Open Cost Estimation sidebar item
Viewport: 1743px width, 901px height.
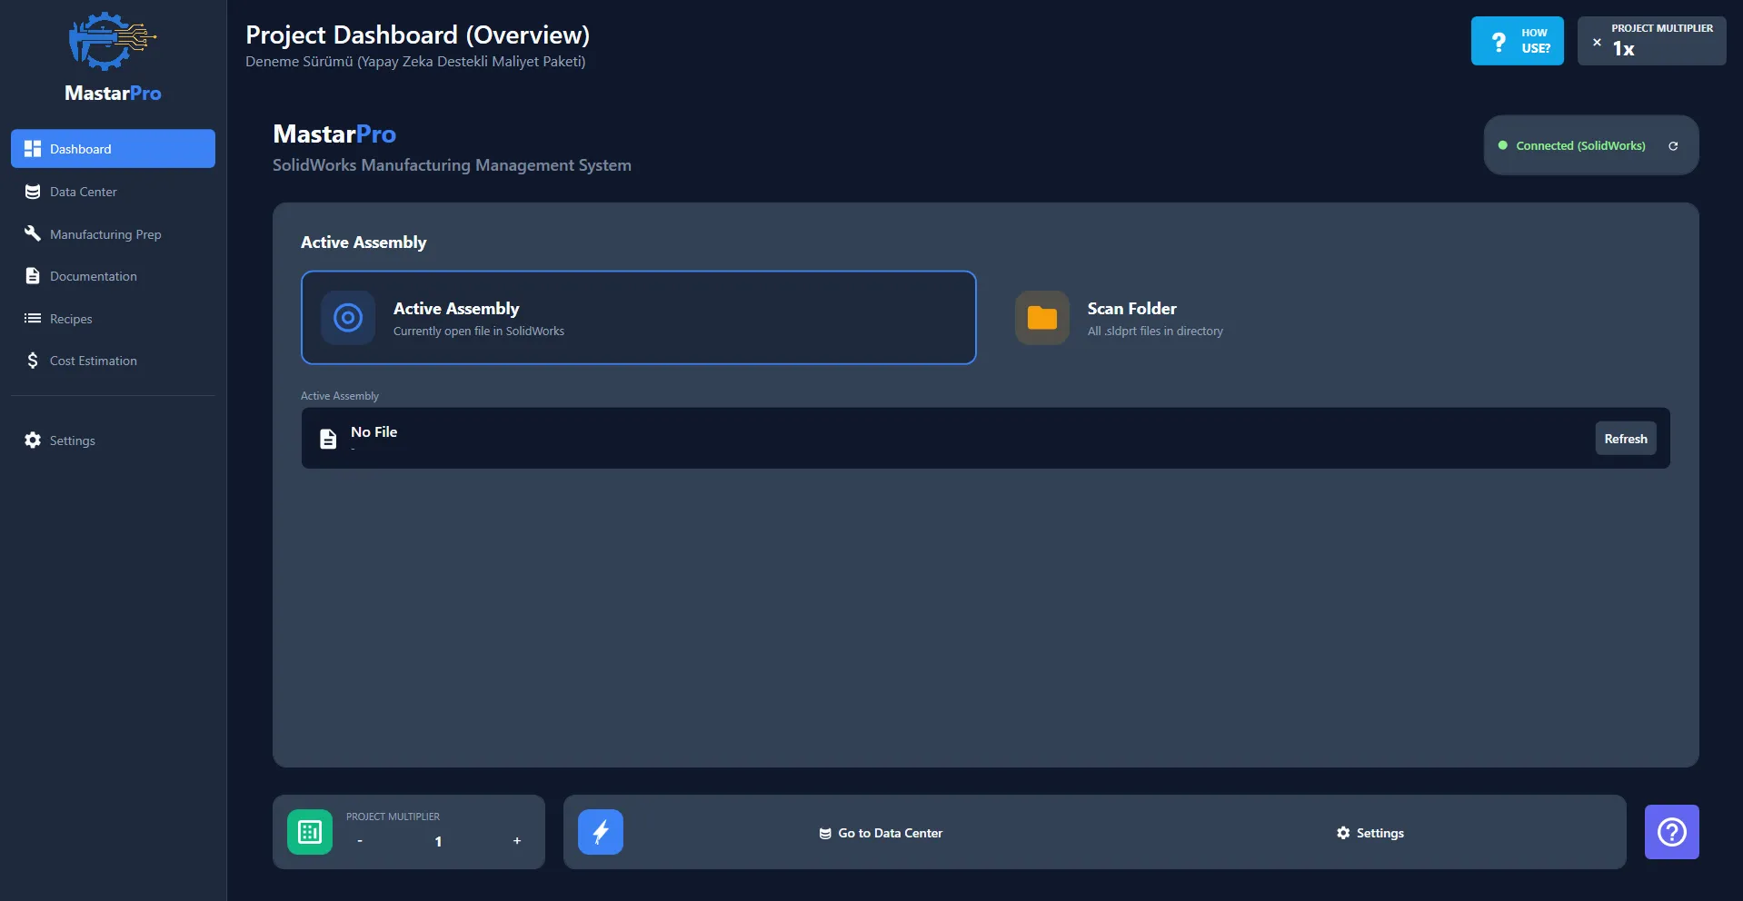(93, 361)
